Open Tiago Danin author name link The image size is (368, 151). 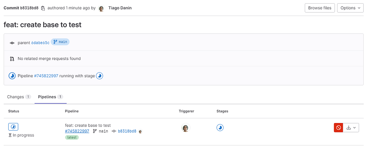click(x=120, y=8)
